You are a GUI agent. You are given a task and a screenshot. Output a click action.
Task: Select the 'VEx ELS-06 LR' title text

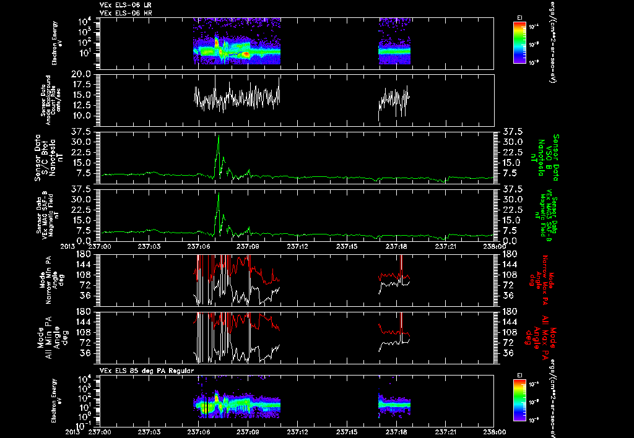[x=126, y=5]
